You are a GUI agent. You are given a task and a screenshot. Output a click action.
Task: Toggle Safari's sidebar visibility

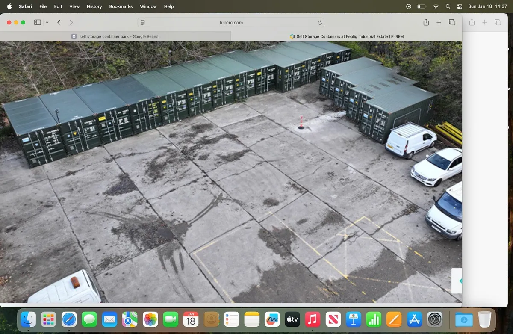coord(37,22)
